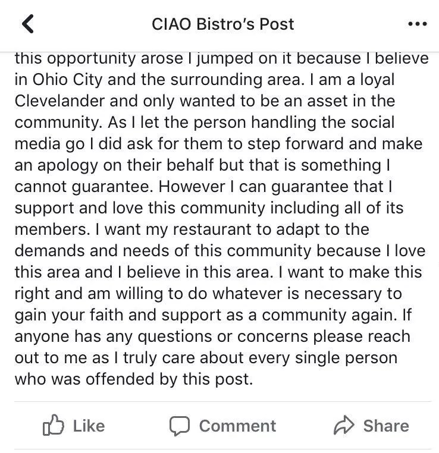The image size is (439, 453).
Task: Click the words 'Ohio City' in the post
Action: [x=67, y=80]
